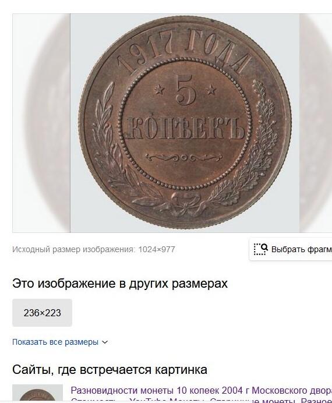Open the small coin thumbnail beside the site result
The width and height of the screenshot is (332, 403).
[37, 394]
